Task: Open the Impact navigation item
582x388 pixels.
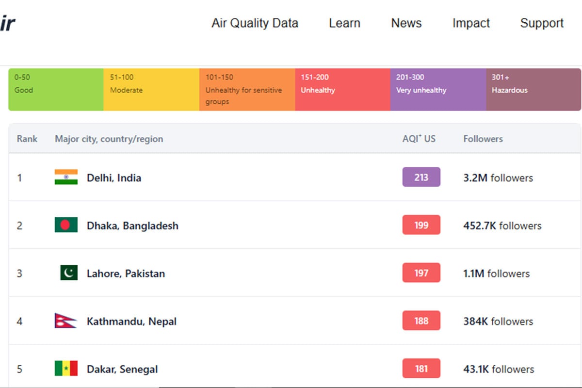Action: tap(471, 23)
